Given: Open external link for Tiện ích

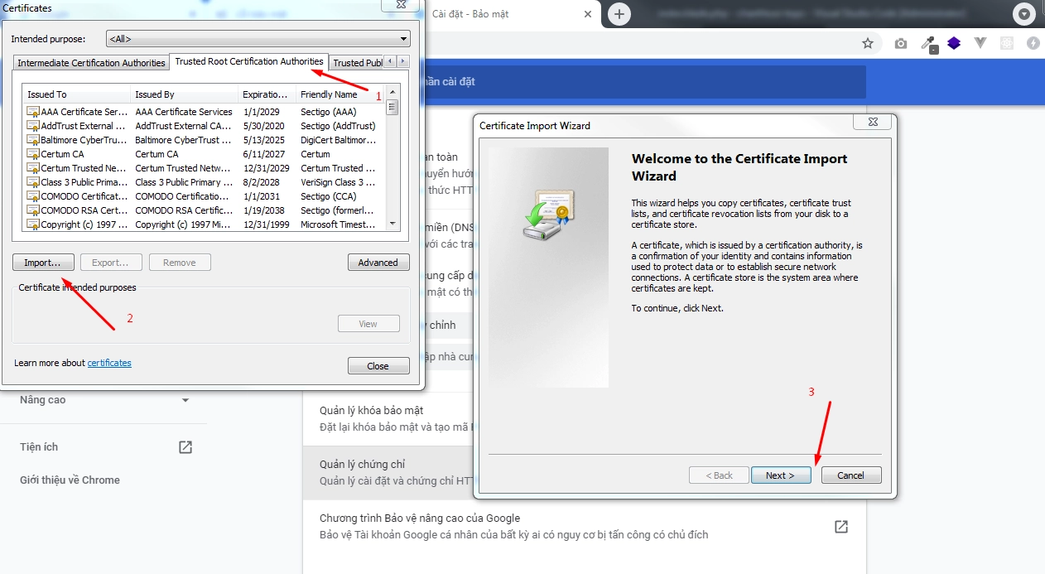Looking at the screenshot, I should pos(185,447).
